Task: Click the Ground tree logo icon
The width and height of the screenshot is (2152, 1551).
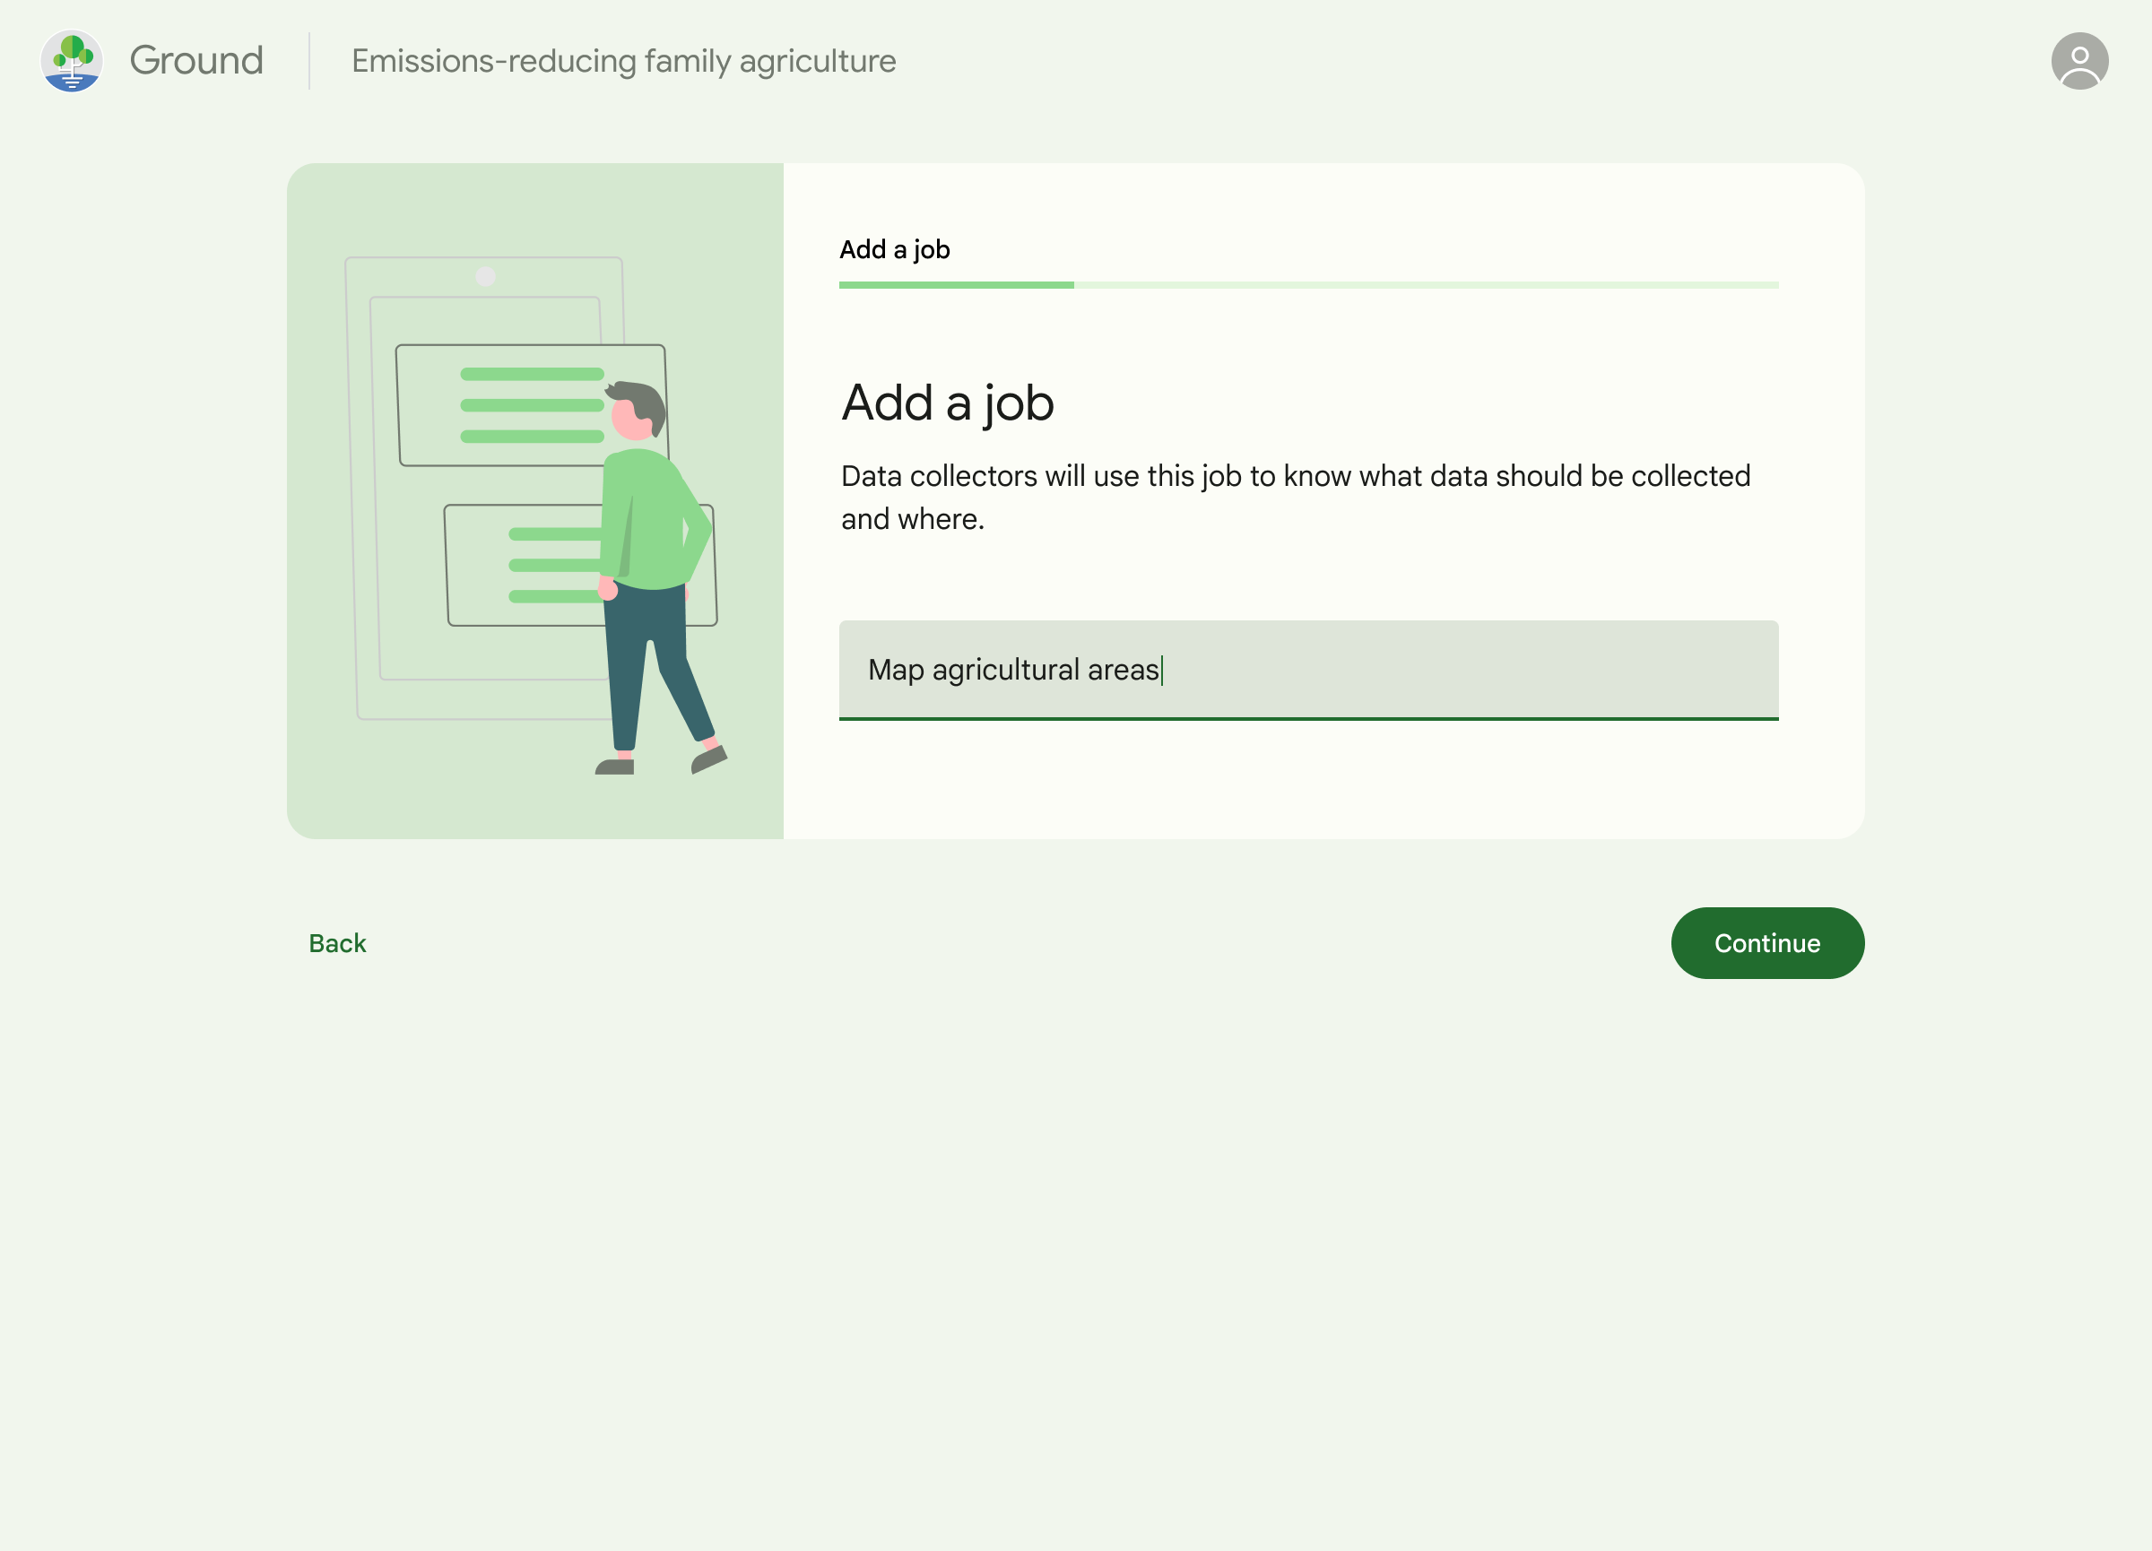Action: tap(71, 61)
